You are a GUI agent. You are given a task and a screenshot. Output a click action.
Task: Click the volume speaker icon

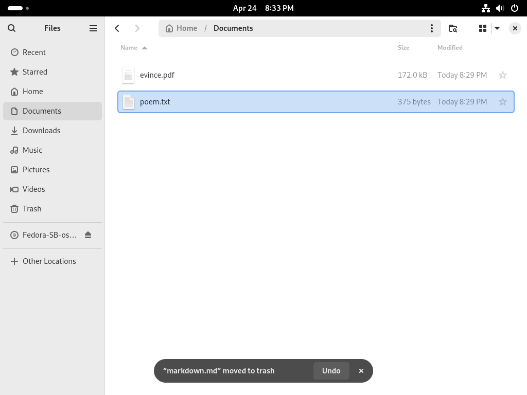pos(500,8)
